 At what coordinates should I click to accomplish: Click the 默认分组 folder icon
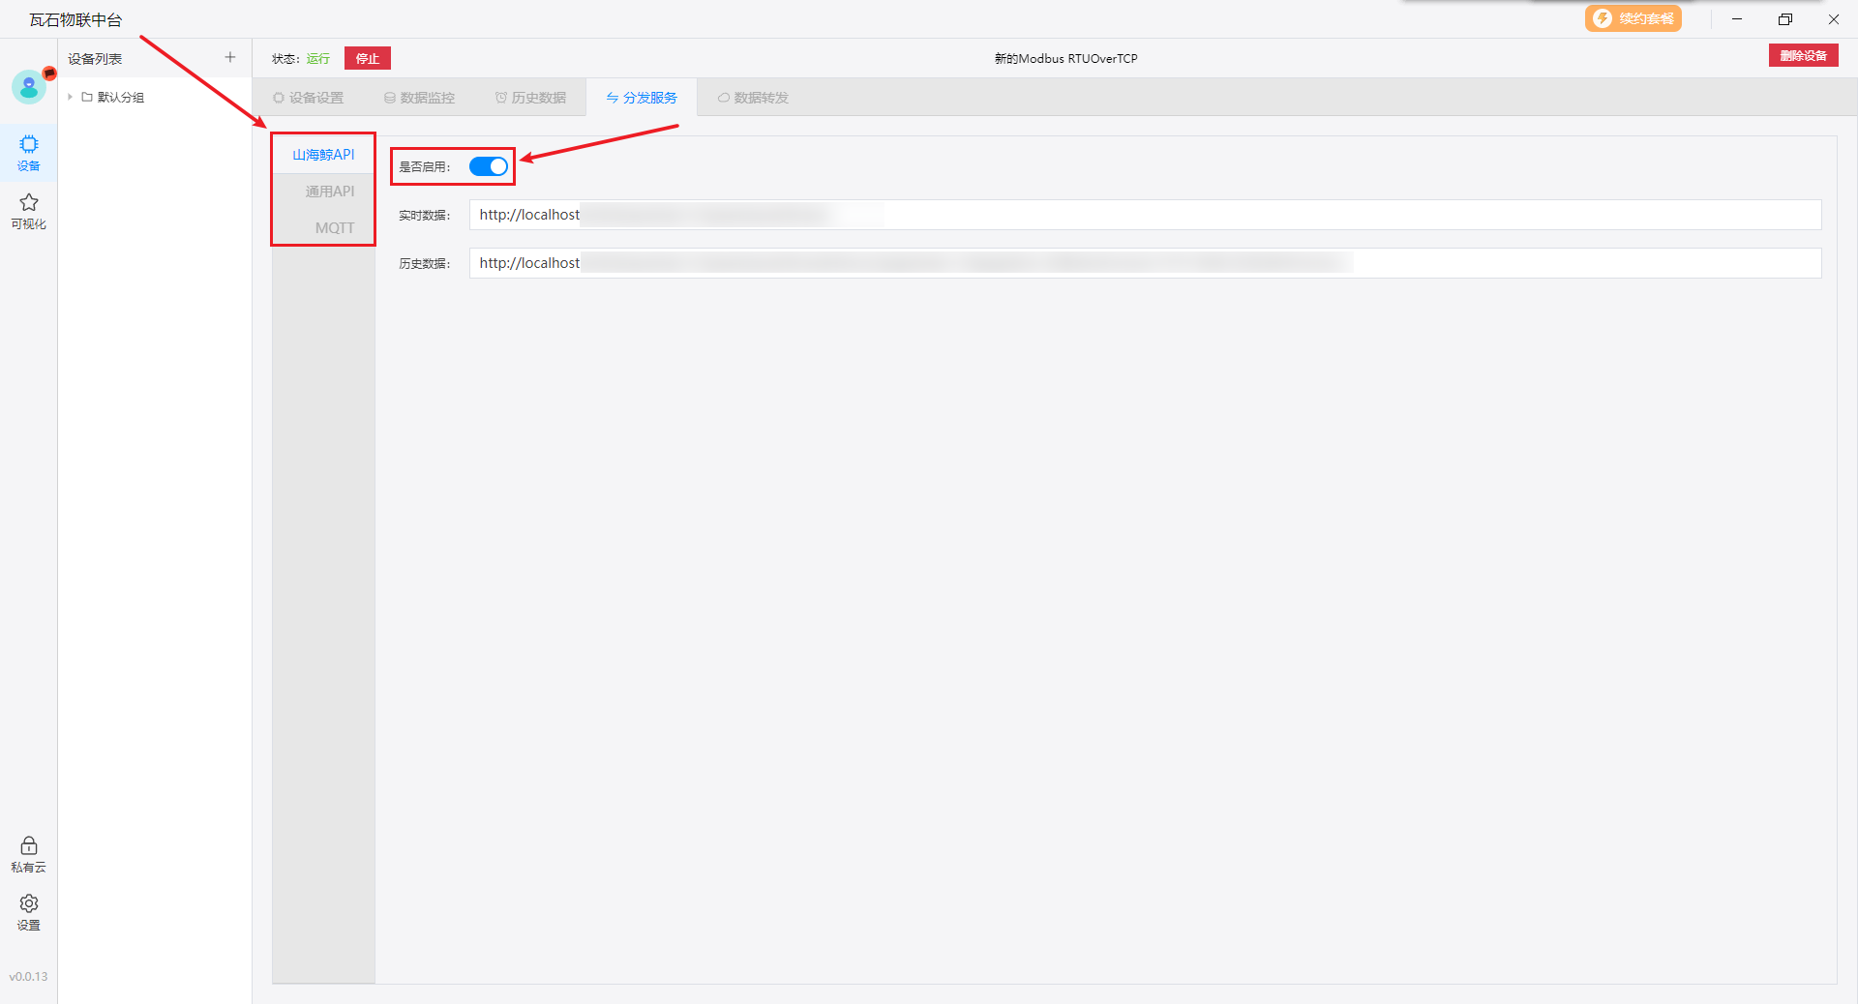point(87,97)
